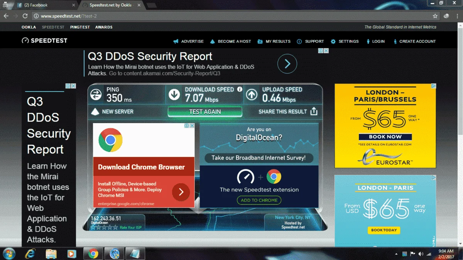The width and height of the screenshot is (463, 260).
Task: Go back in browser history
Action: click(x=6, y=16)
